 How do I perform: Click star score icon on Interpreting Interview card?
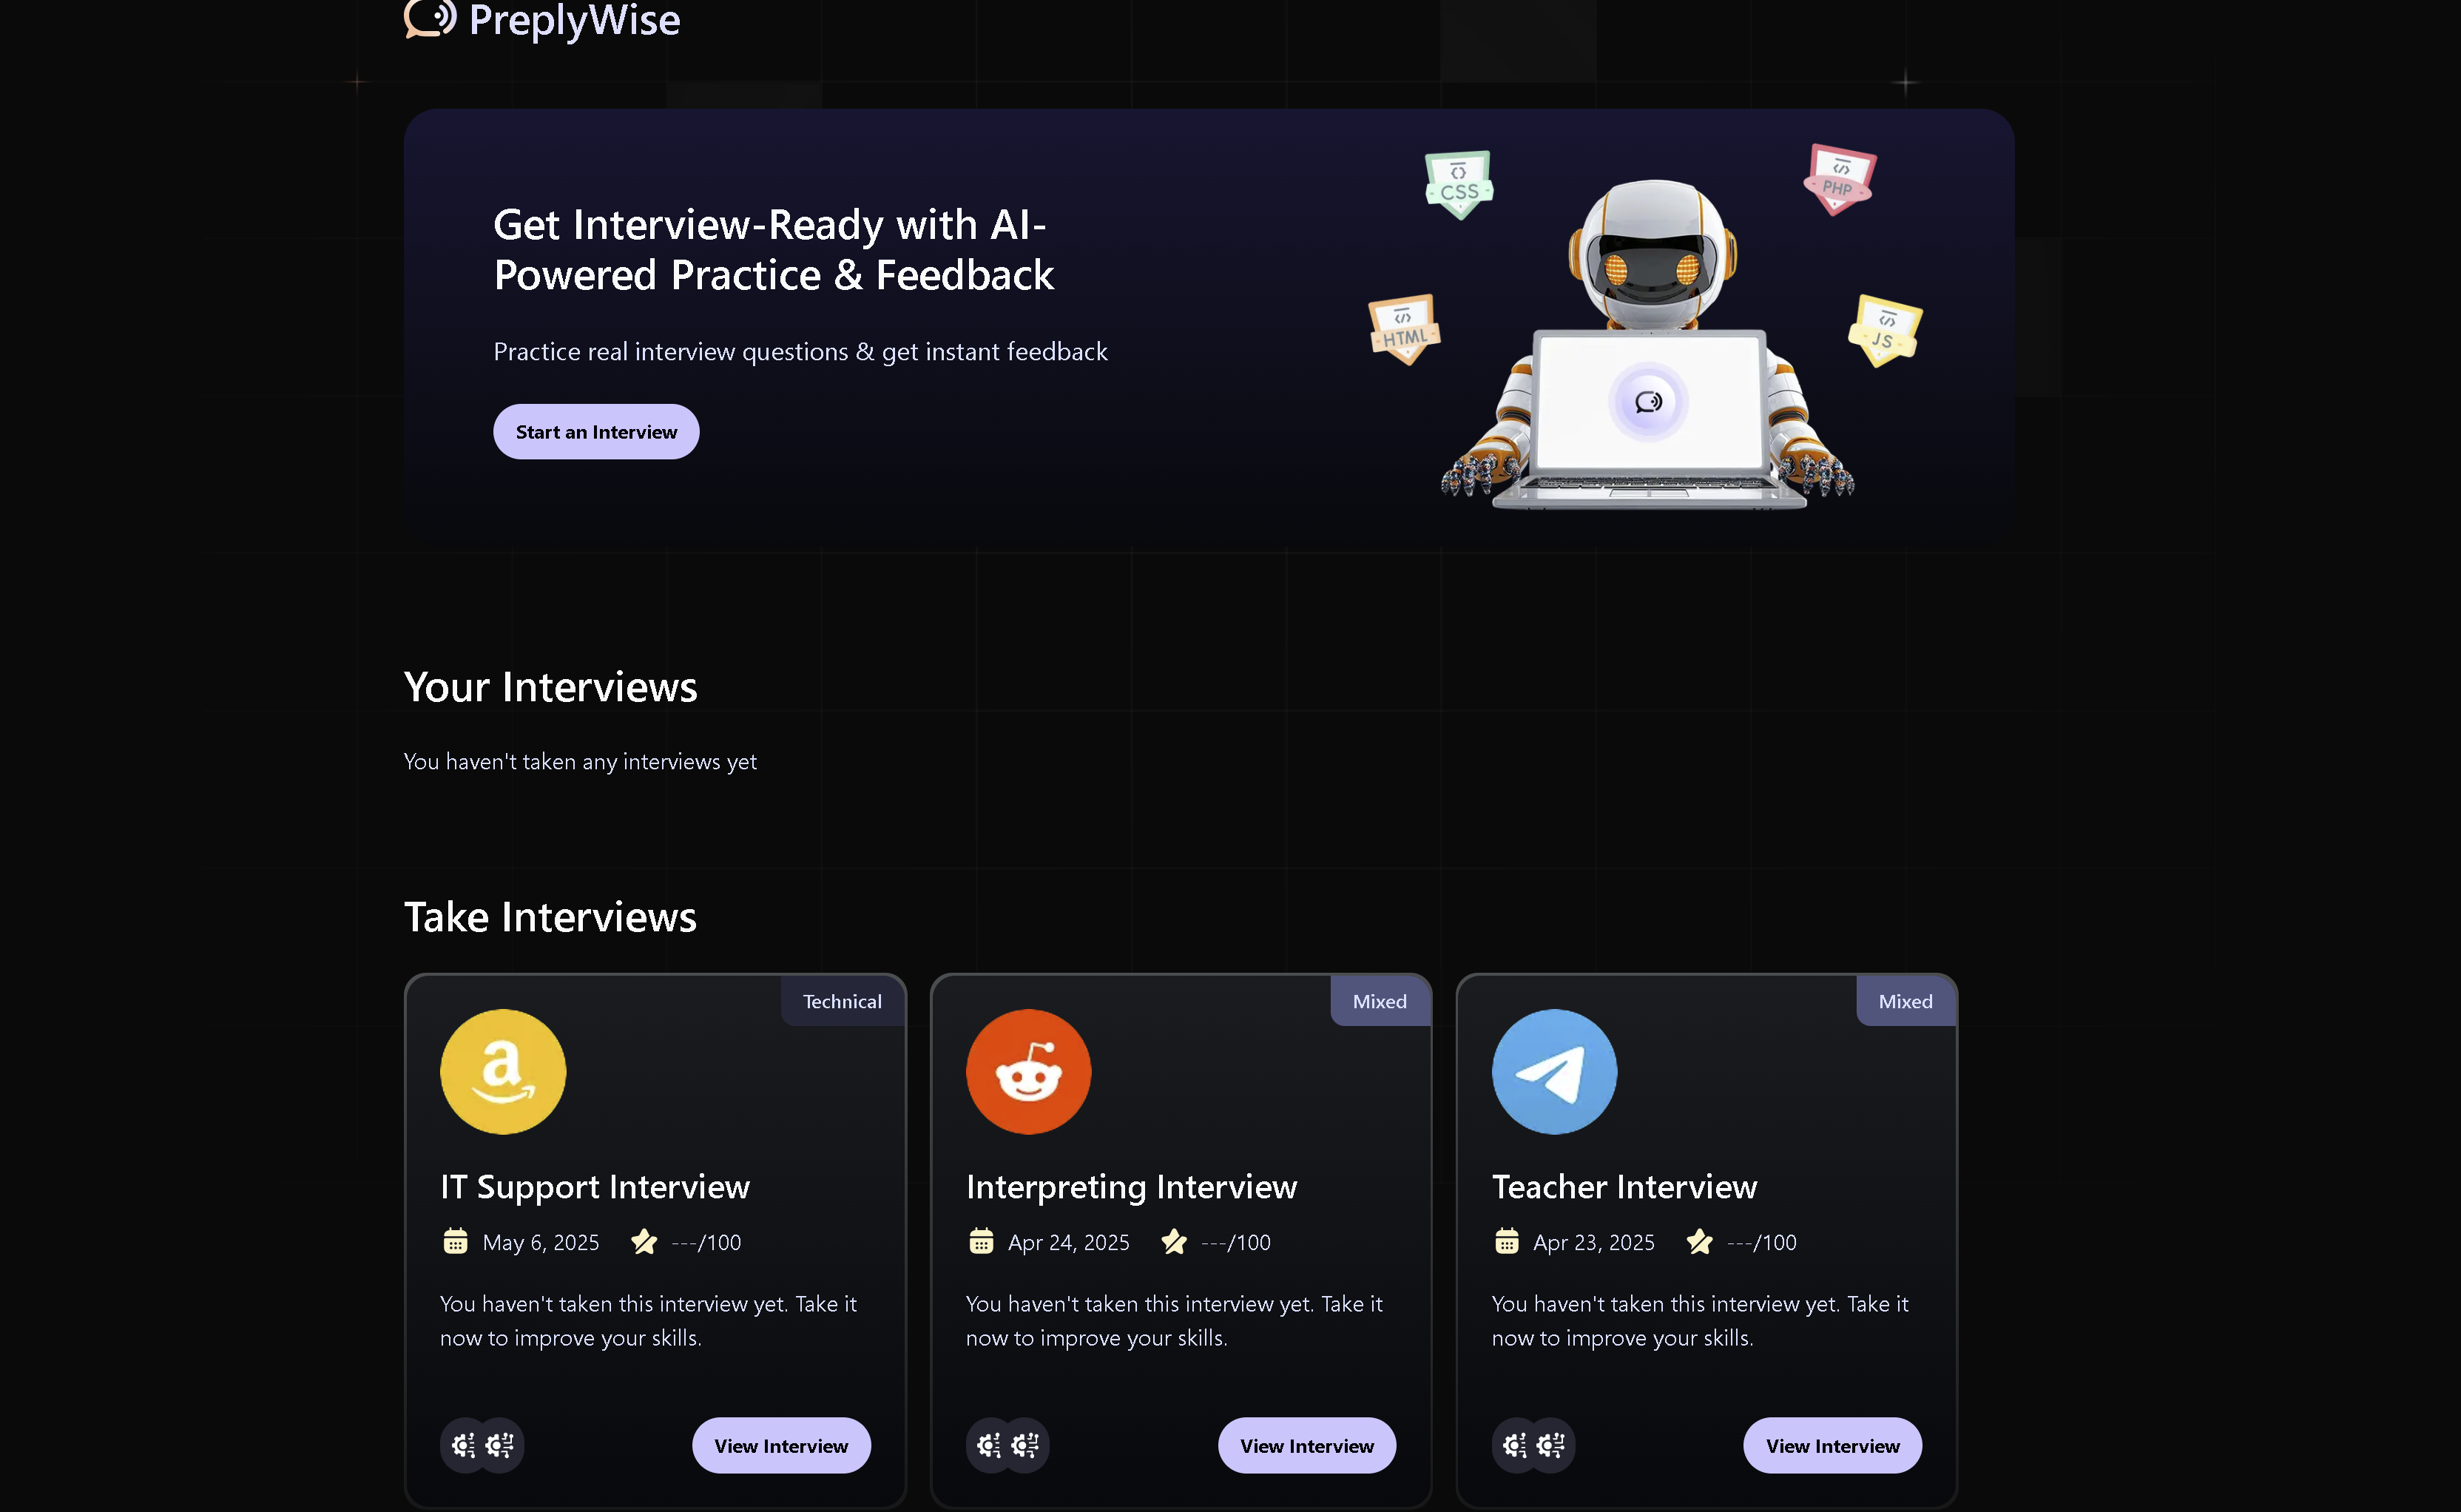tap(1174, 1241)
